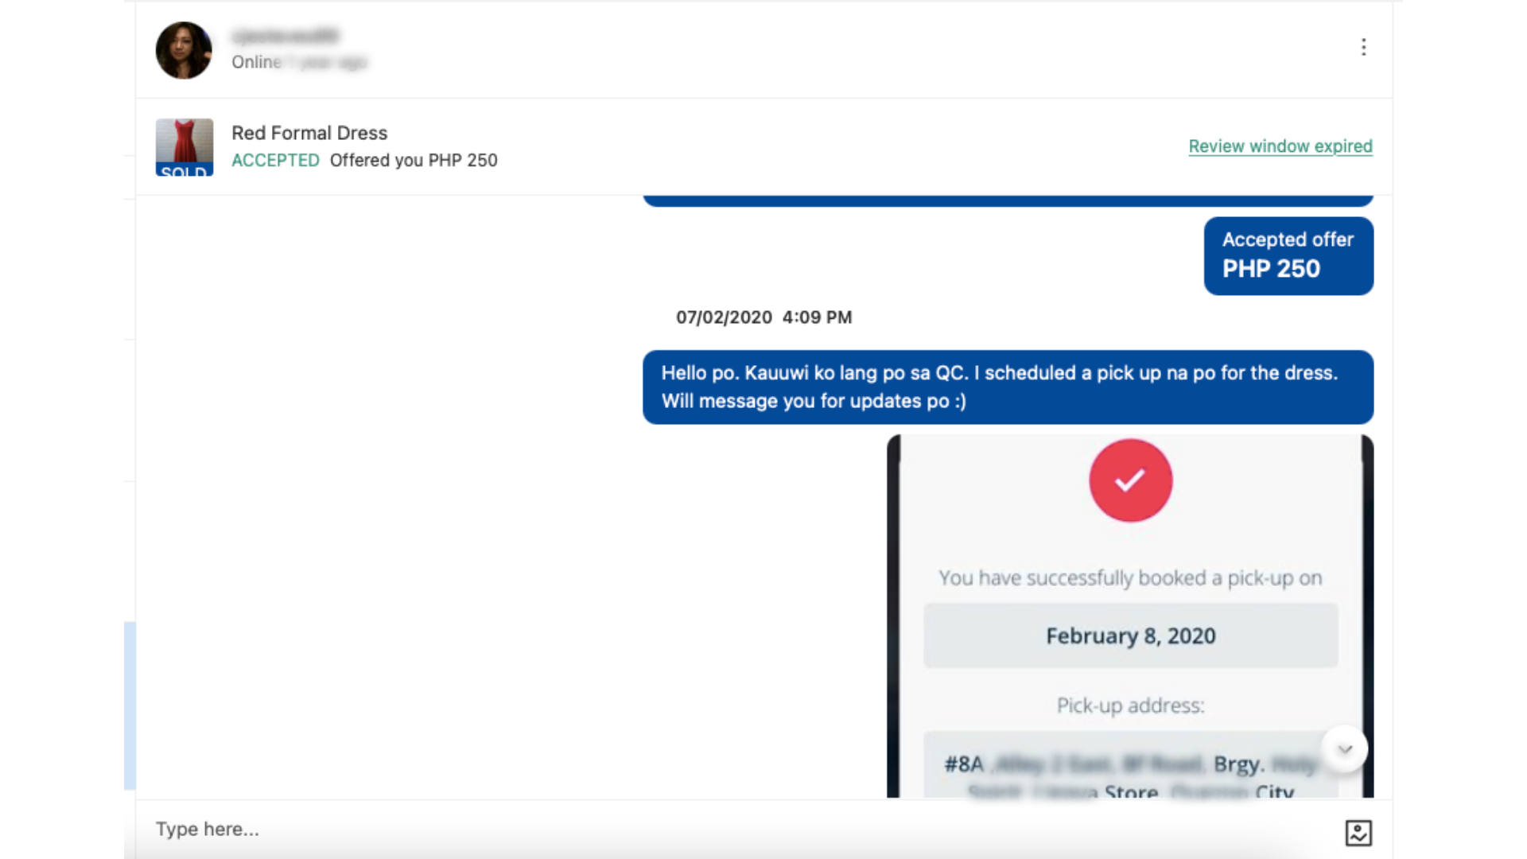
Task: Click the blurred username in chat header
Action: coord(285,36)
